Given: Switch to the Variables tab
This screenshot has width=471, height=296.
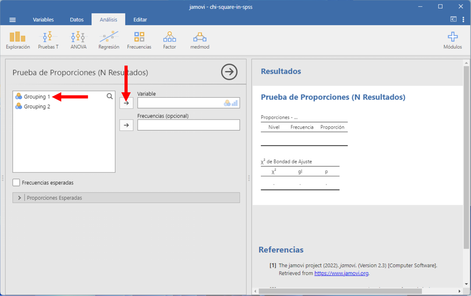Looking at the screenshot, I should coord(43,20).
